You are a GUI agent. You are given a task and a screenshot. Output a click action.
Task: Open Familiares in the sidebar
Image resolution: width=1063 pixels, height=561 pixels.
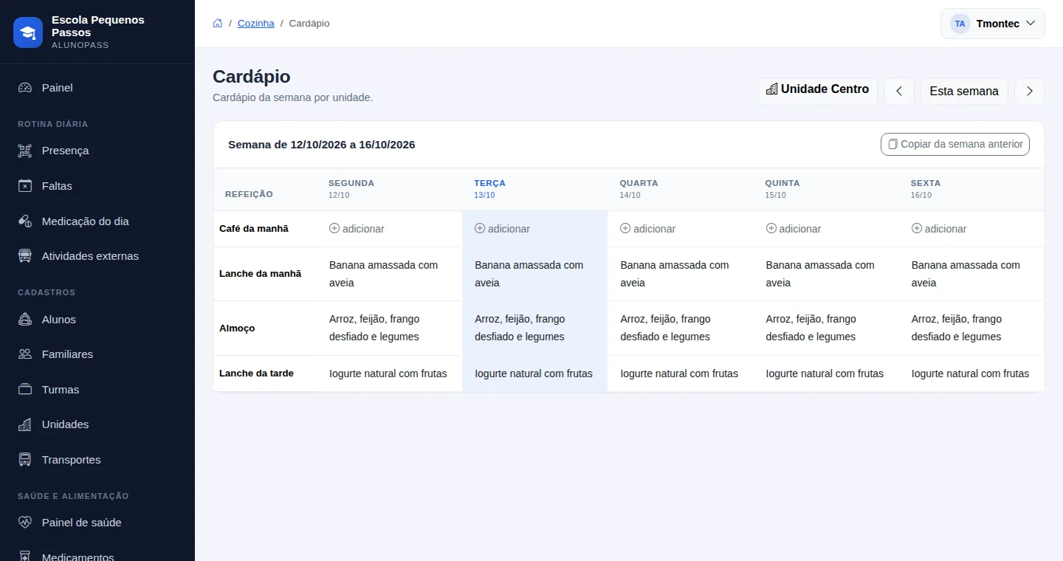[97, 354]
